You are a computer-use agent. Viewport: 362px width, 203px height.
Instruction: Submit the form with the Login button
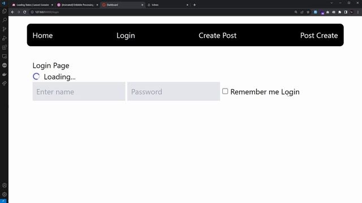290,92
